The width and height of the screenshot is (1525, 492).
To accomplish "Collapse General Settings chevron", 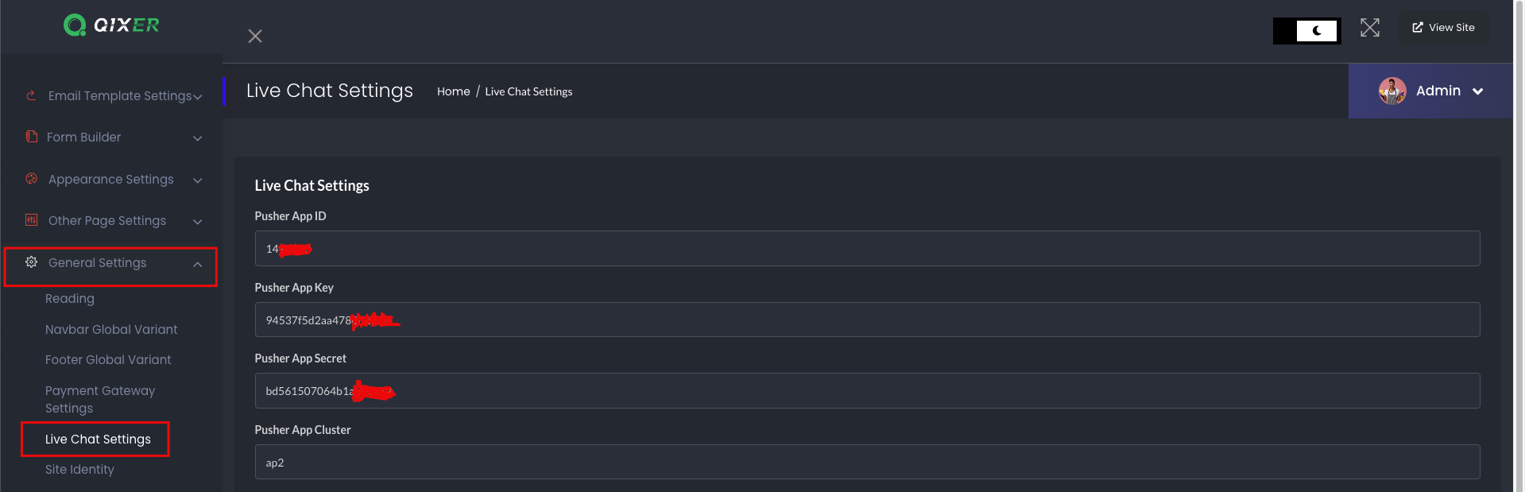I will coord(198,264).
